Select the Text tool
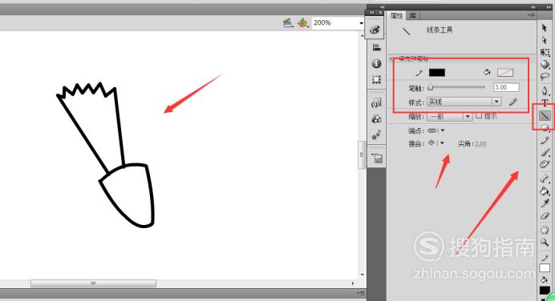The width and height of the screenshot is (555, 301). 545,102
